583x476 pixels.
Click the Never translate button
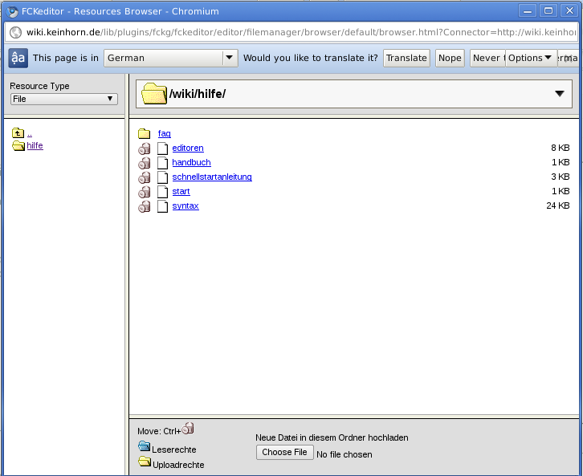tap(487, 58)
